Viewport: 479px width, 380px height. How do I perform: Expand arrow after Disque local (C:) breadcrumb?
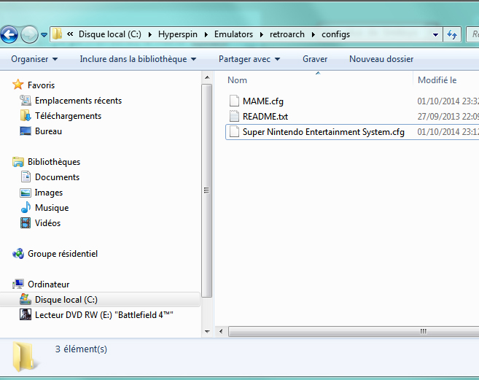[150, 34]
